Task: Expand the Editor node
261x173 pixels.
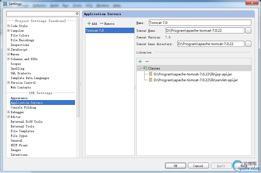Action: pos(8,117)
